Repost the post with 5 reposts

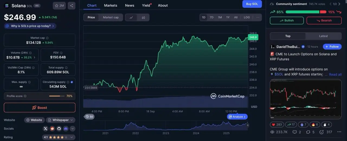click(310, 132)
